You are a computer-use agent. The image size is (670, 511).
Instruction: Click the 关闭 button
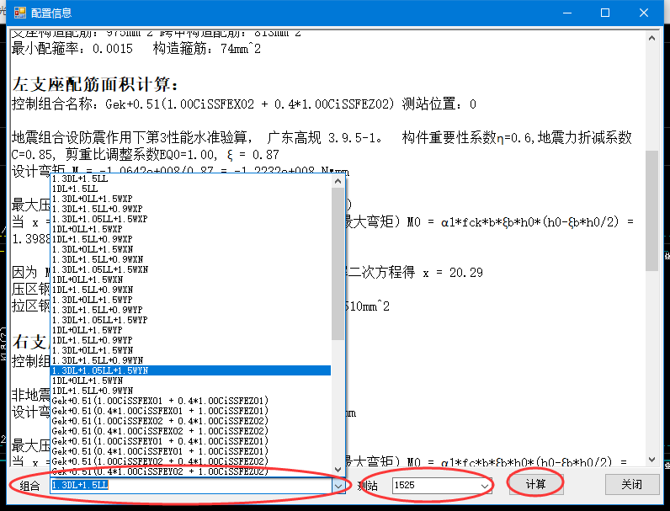tap(631, 484)
